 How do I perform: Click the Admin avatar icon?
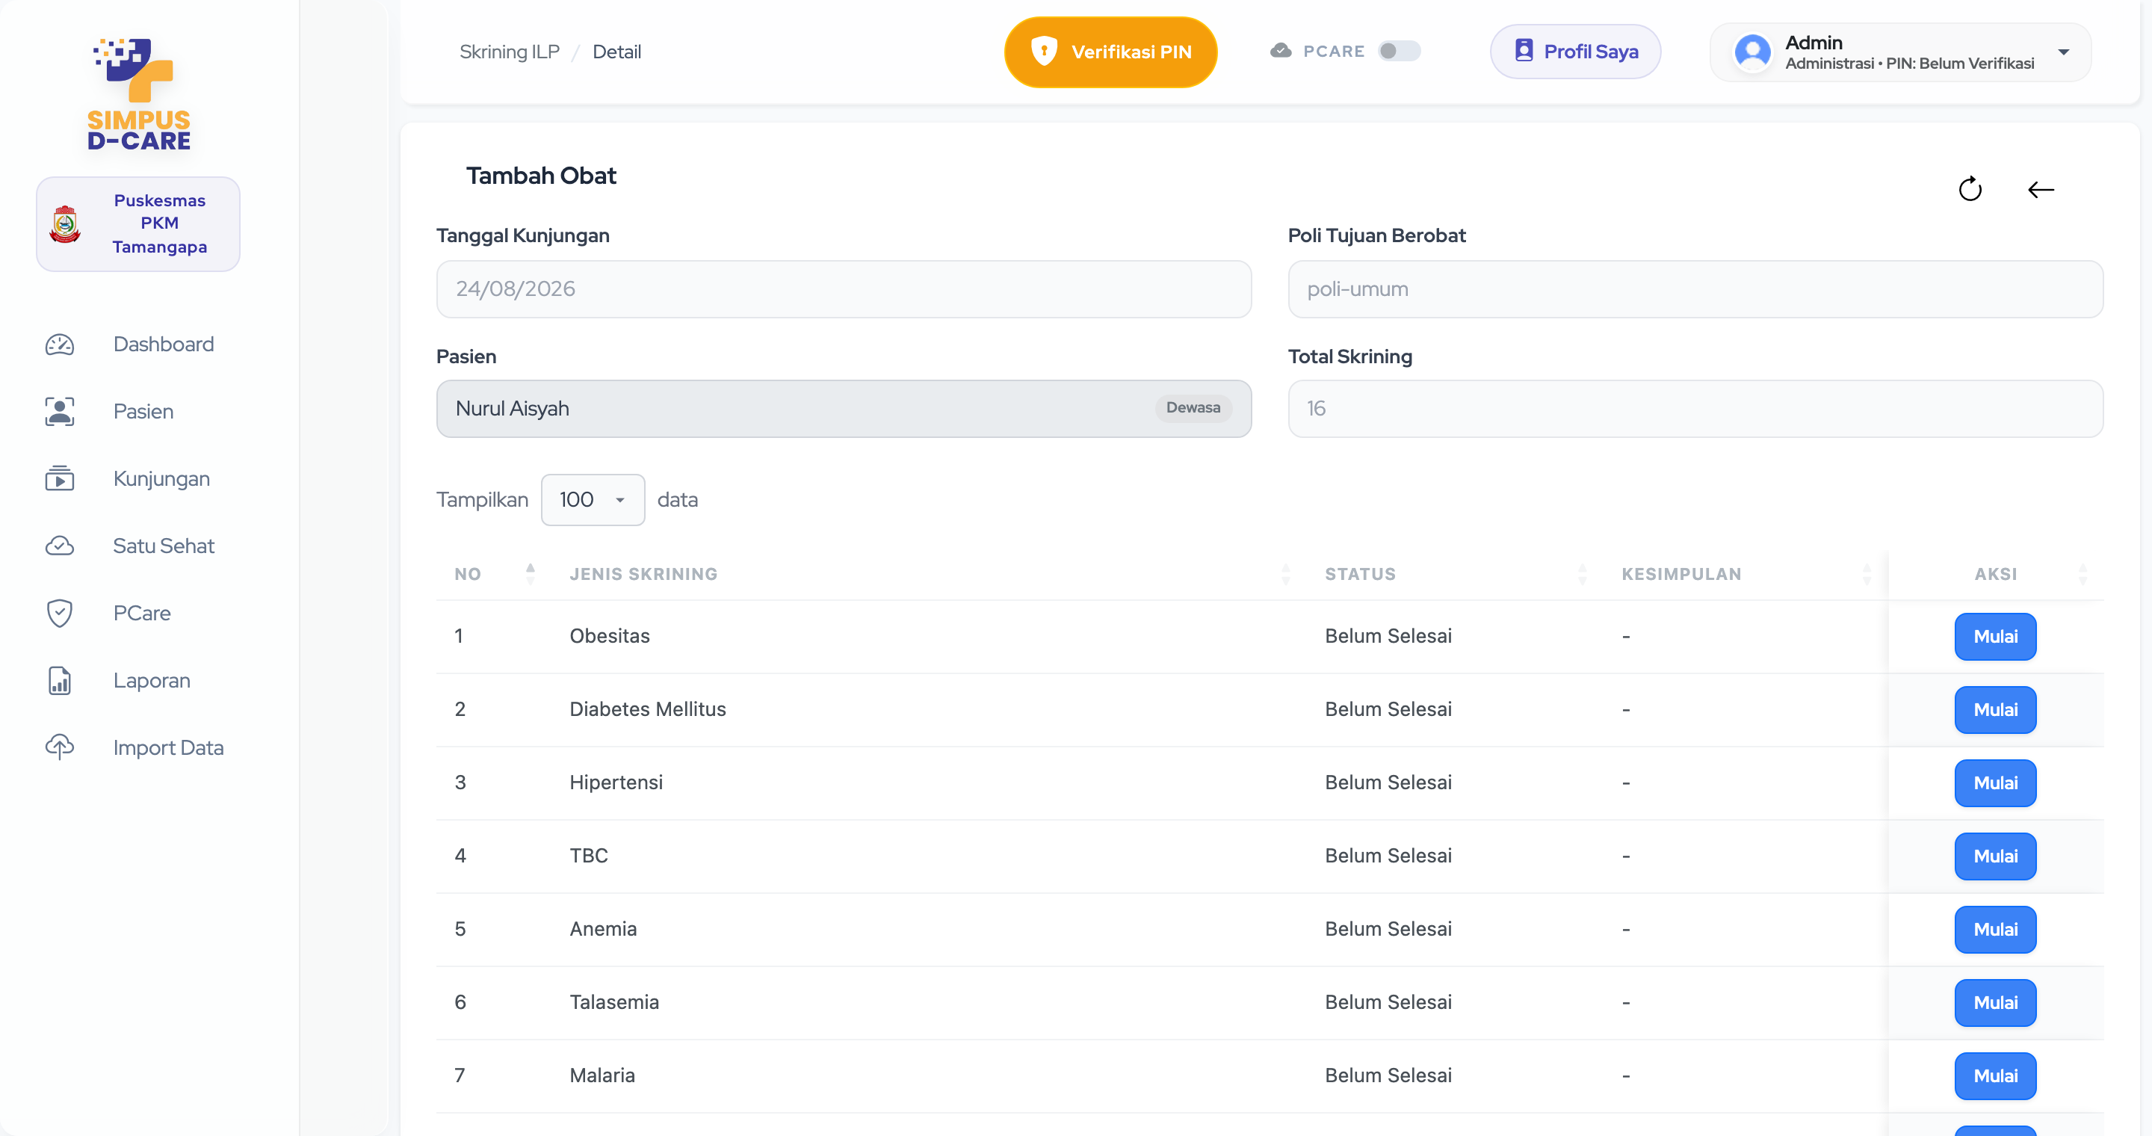[1753, 52]
